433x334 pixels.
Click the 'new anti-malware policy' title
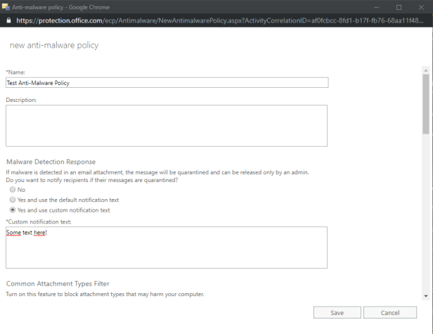[54, 45]
